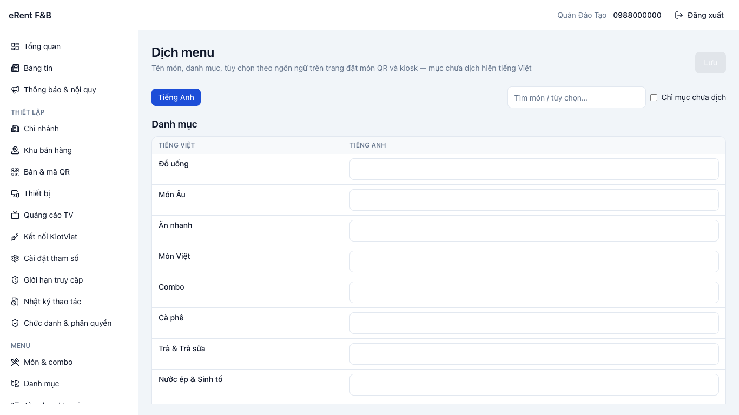Click the English field for Đồ uống

coord(534,169)
